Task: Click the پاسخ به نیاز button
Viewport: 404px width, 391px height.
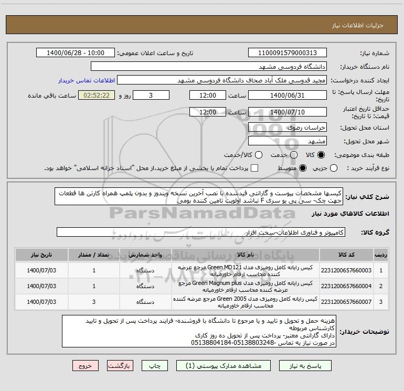Action: (305, 366)
